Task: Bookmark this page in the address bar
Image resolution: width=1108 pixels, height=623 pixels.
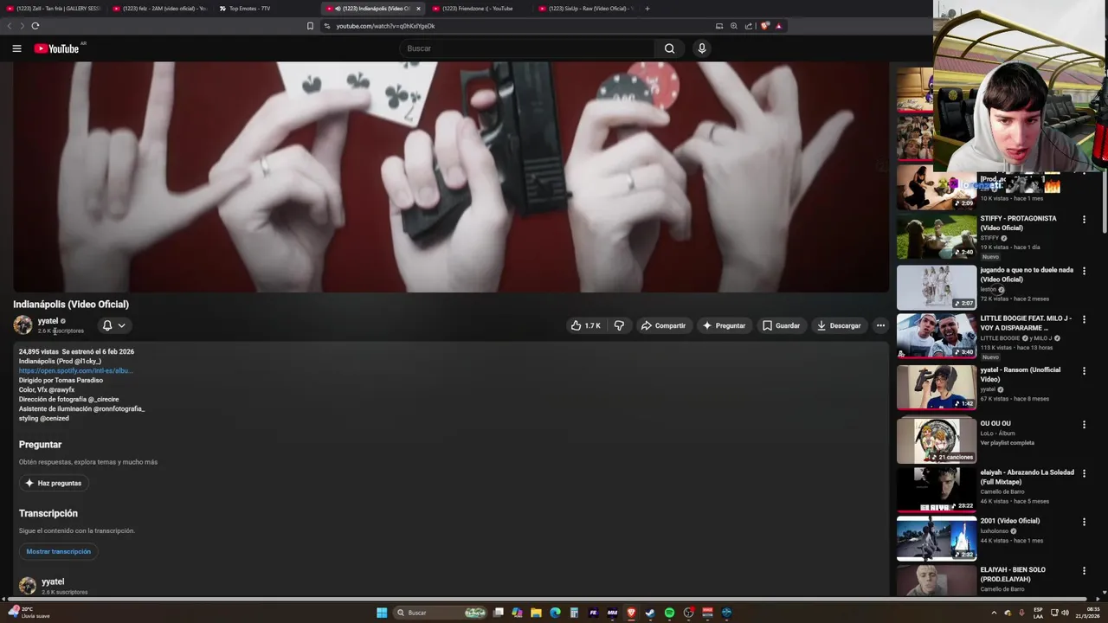Action: [310, 26]
